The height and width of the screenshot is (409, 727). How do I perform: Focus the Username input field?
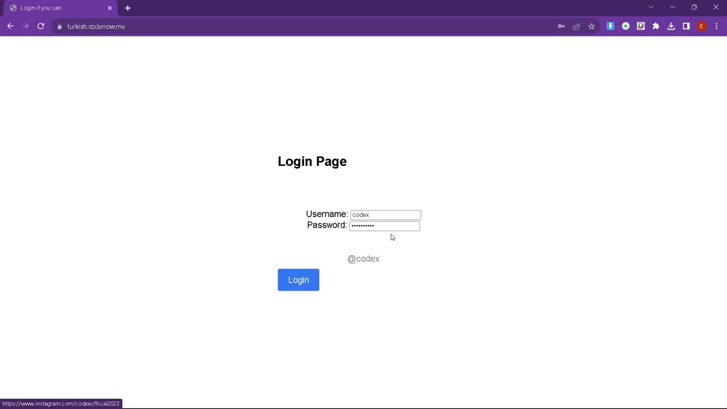pos(386,215)
